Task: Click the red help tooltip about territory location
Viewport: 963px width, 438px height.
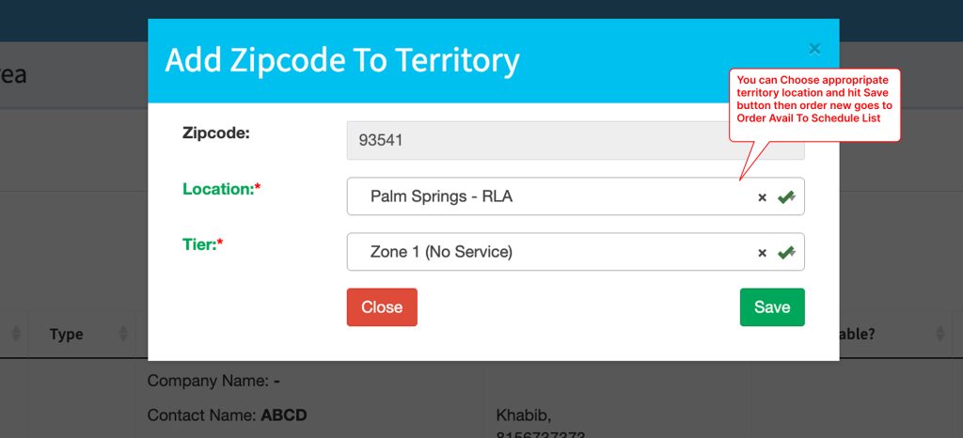Action: click(x=814, y=104)
